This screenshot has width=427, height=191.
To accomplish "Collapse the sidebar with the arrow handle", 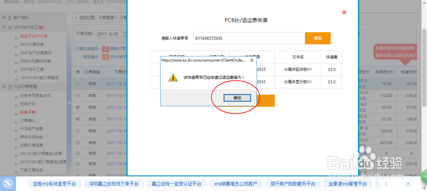I will 69,103.
